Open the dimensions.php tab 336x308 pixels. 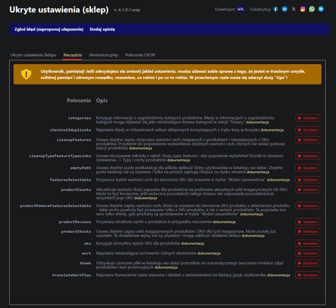coord(103,55)
